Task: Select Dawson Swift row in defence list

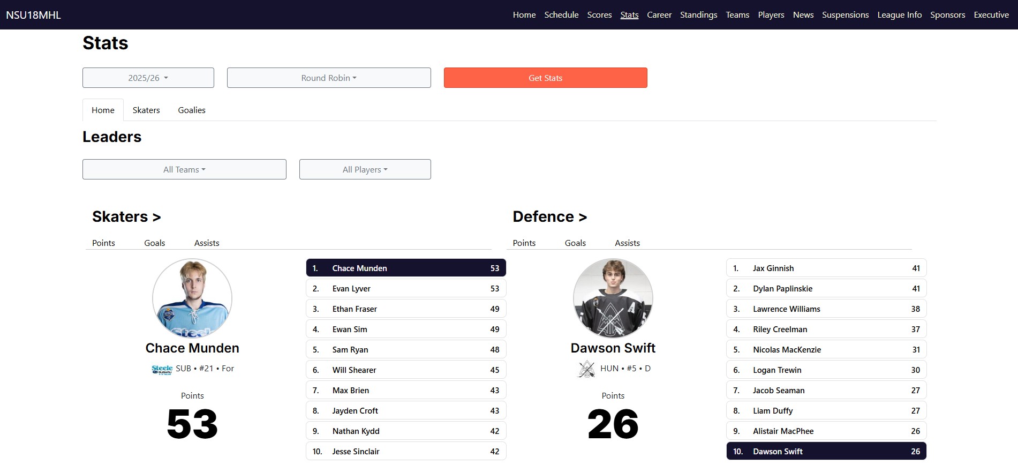Action: point(826,451)
